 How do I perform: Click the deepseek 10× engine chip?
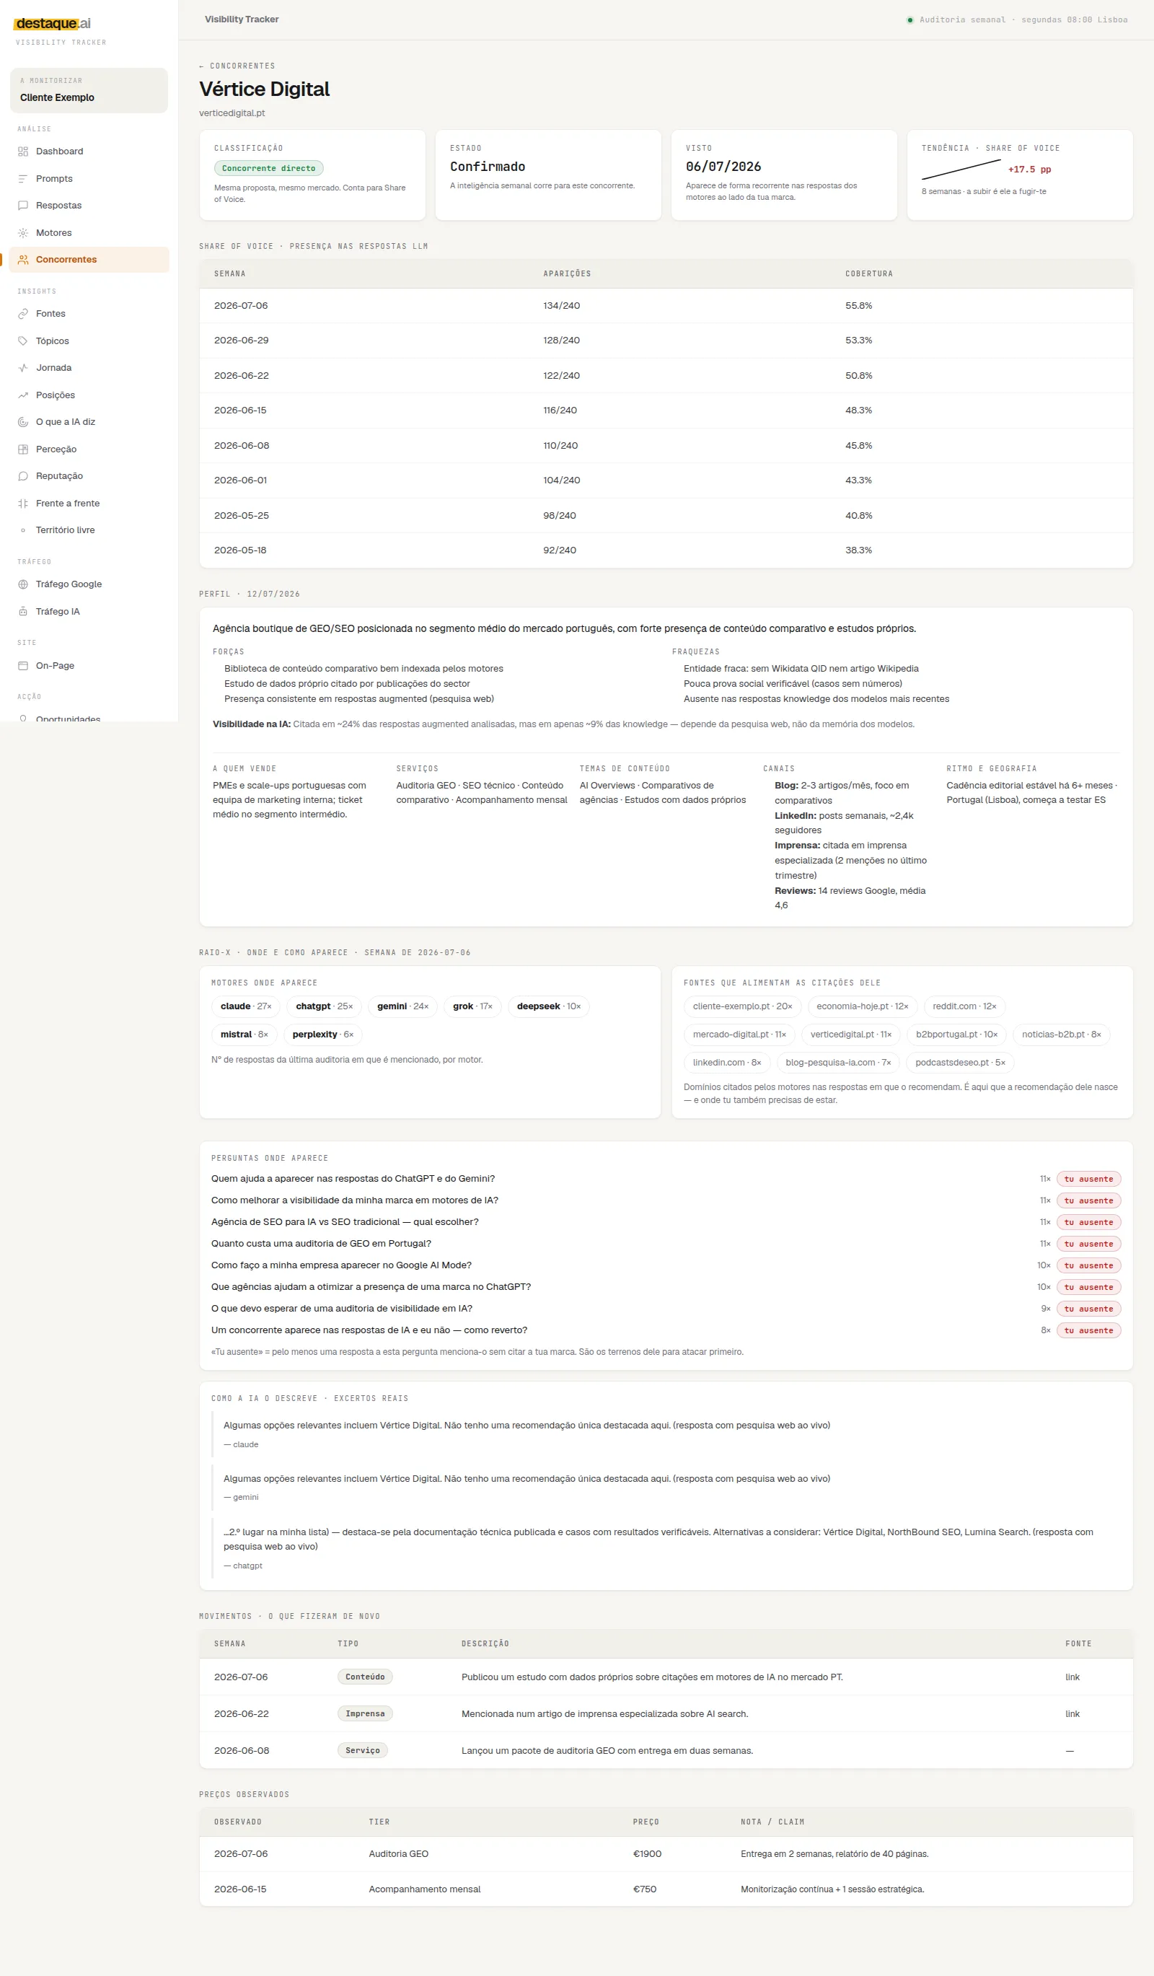[548, 1006]
